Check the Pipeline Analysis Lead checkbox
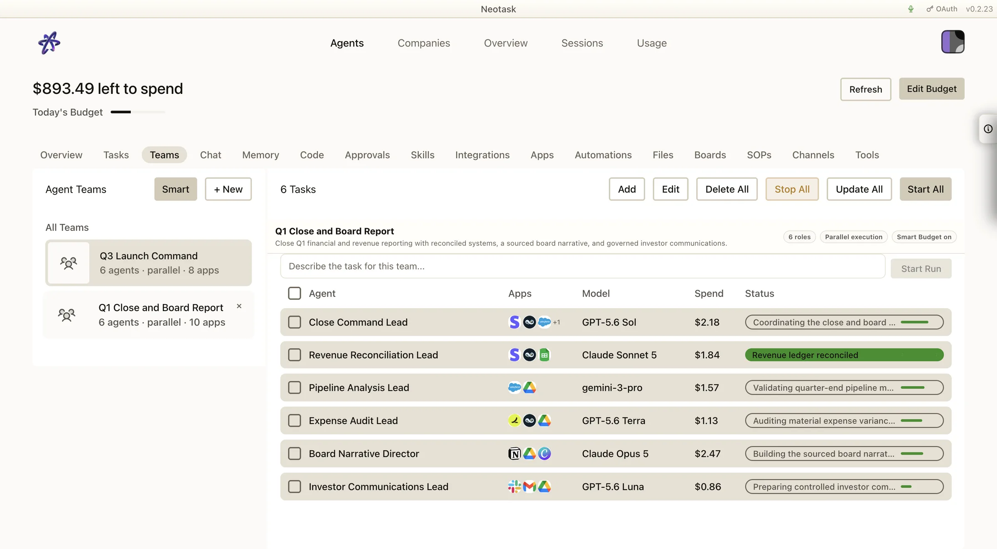Screen dimensions: 997x549 pos(295,387)
